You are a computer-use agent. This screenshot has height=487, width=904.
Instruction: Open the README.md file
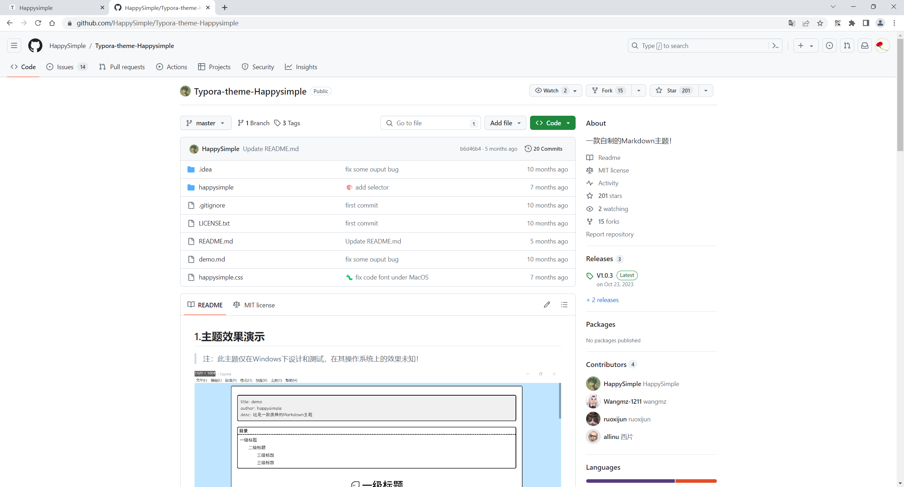[216, 241]
